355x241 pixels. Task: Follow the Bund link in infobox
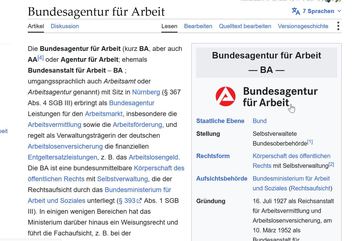click(x=260, y=121)
